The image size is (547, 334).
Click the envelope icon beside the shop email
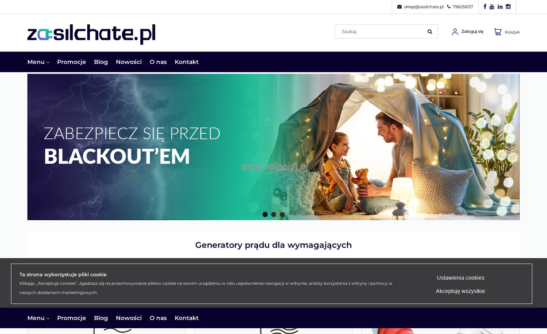(x=400, y=7)
